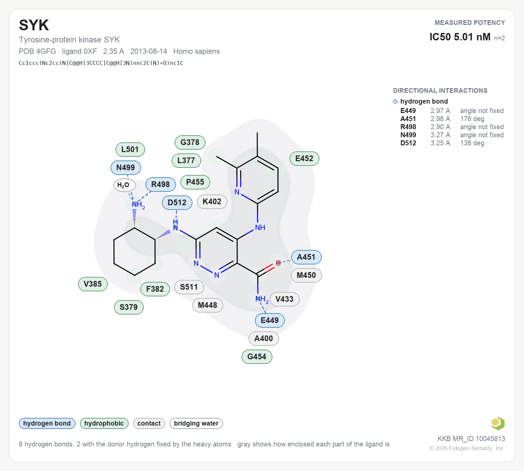Click the '138 deg' angle for D512
524x471 pixels.
472,143
